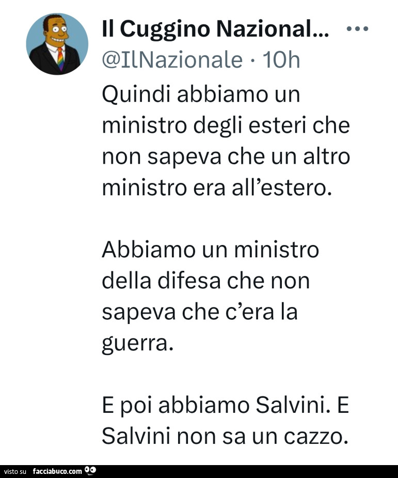The image size is (398, 478).
Task: Click the line 'Quindi abbiamo un'
Action: click(201, 95)
